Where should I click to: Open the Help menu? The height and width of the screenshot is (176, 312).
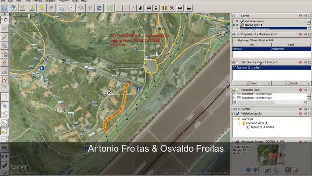83,1
